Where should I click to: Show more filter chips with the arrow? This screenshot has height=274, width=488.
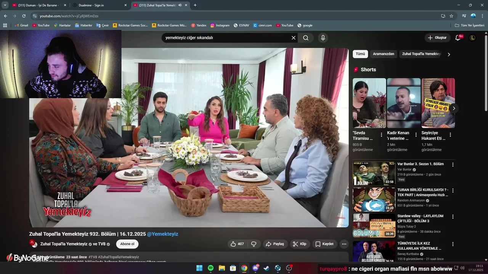(449, 54)
